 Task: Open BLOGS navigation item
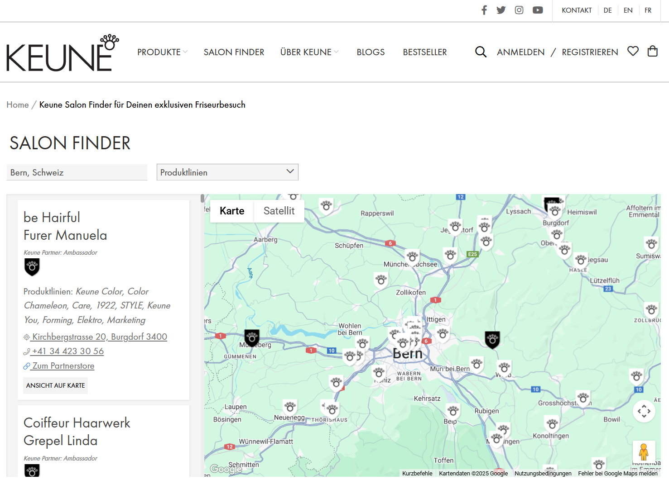click(x=371, y=52)
